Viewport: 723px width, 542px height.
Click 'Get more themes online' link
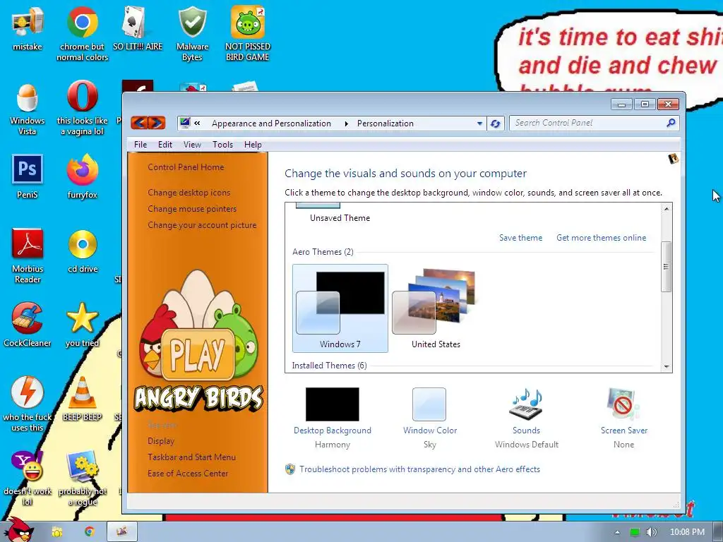[x=602, y=238]
